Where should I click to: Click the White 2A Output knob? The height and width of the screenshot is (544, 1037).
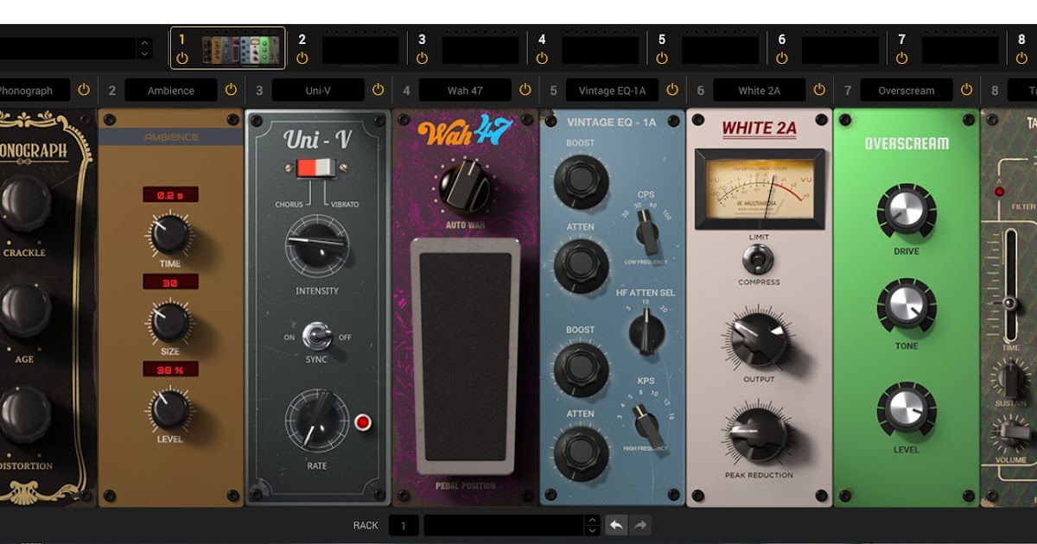pyautogui.click(x=758, y=340)
